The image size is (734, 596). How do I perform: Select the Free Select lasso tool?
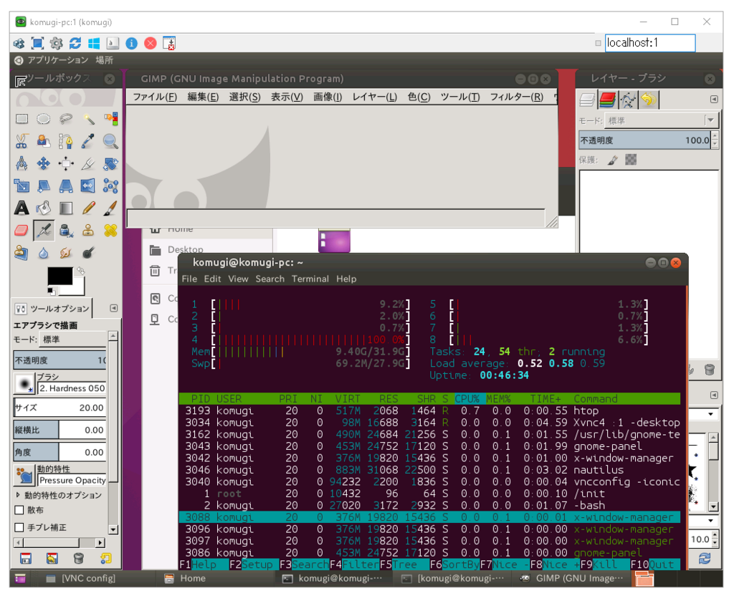[66, 118]
